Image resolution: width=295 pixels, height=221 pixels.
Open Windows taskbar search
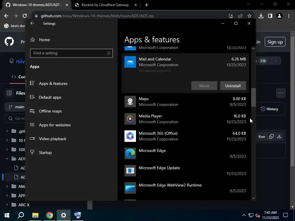(x=21, y=215)
